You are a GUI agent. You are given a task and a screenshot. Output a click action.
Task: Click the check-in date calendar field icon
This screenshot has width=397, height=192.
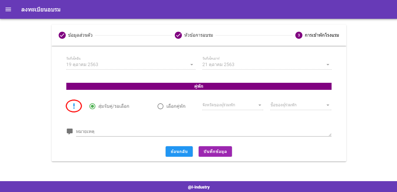[192, 64]
